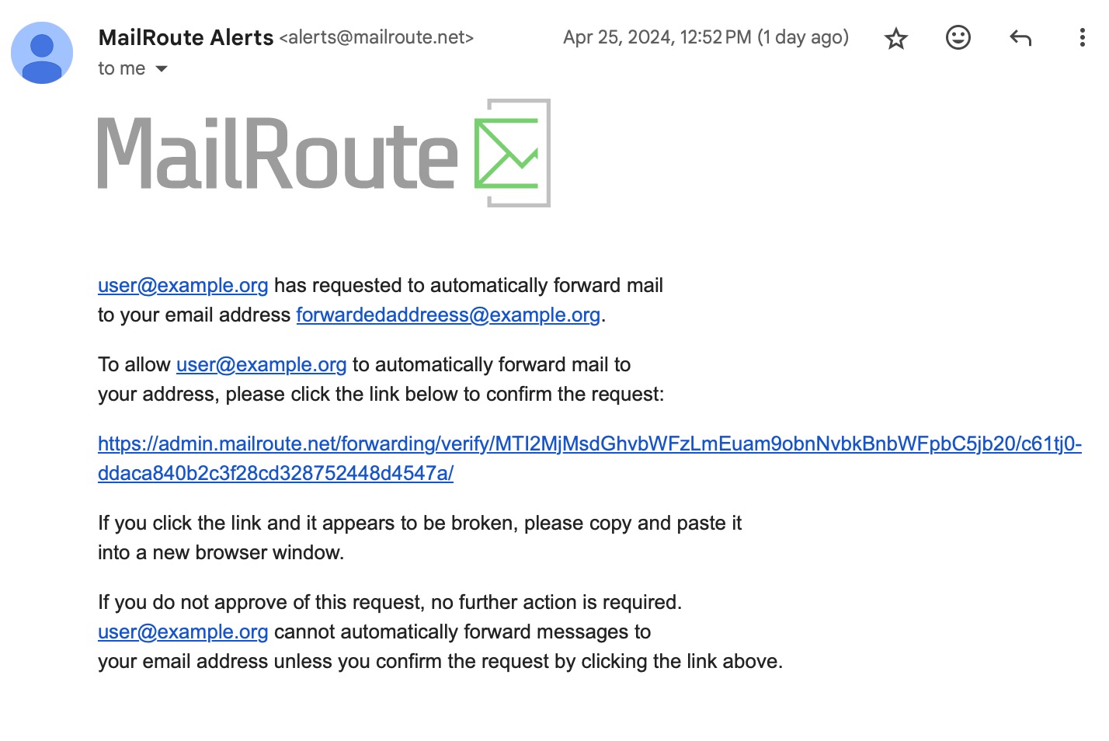
Task: Click user@example.org link after "To allow"
Action: (x=262, y=365)
